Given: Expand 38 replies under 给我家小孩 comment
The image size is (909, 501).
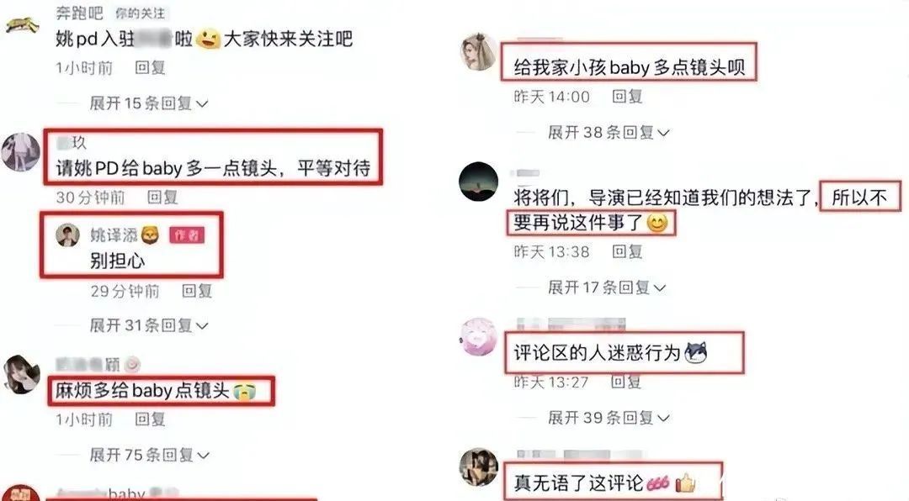Looking at the screenshot, I should pos(609,133).
